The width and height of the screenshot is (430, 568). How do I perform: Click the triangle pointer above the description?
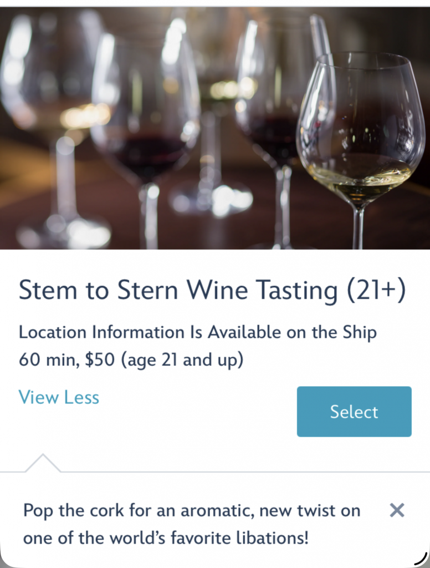coord(43,463)
